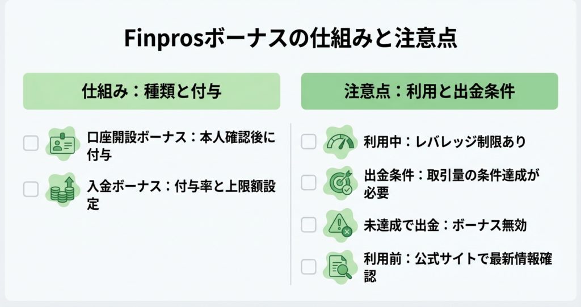
Task: Click the 未達成で出金：ボーナス無効 text
Action: coord(445,225)
